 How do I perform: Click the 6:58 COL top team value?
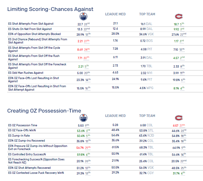click(x=147, y=125)
